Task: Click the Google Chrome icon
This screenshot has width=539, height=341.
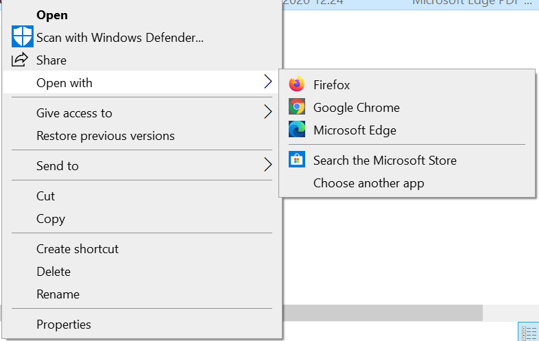Action: pos(297,107)
